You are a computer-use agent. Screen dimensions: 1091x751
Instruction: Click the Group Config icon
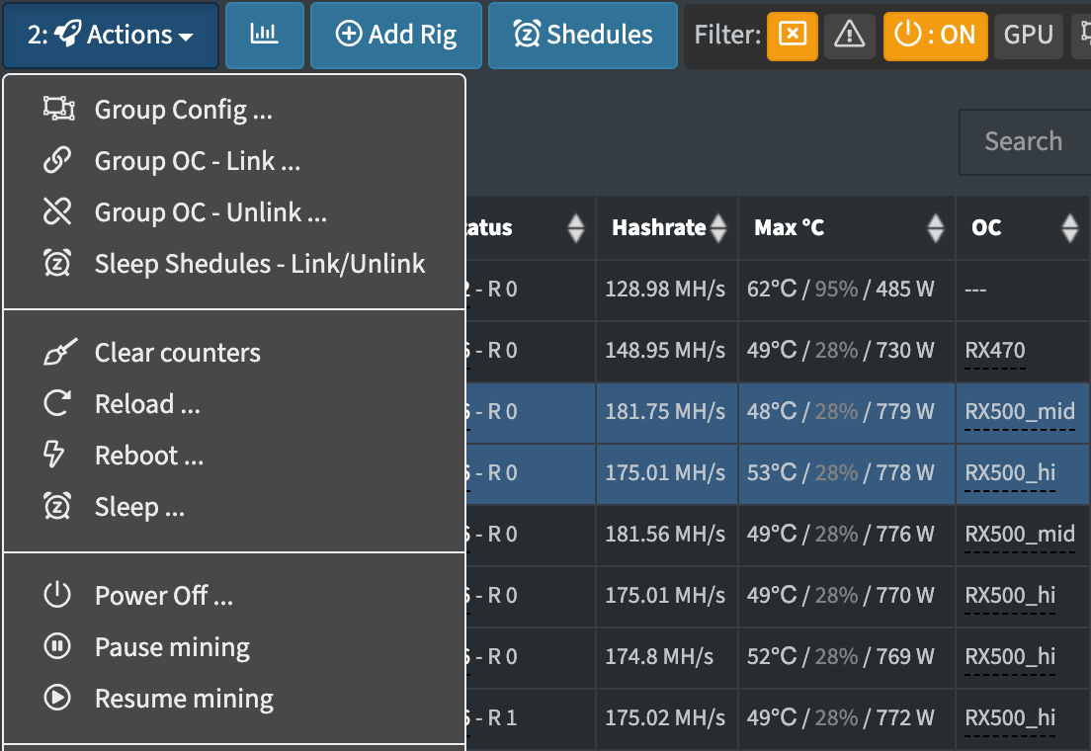pos(58,109)
